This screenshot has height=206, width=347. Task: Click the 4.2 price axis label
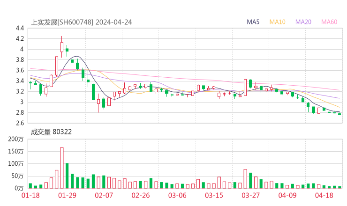pyautogui.click(x=20, y=39)
